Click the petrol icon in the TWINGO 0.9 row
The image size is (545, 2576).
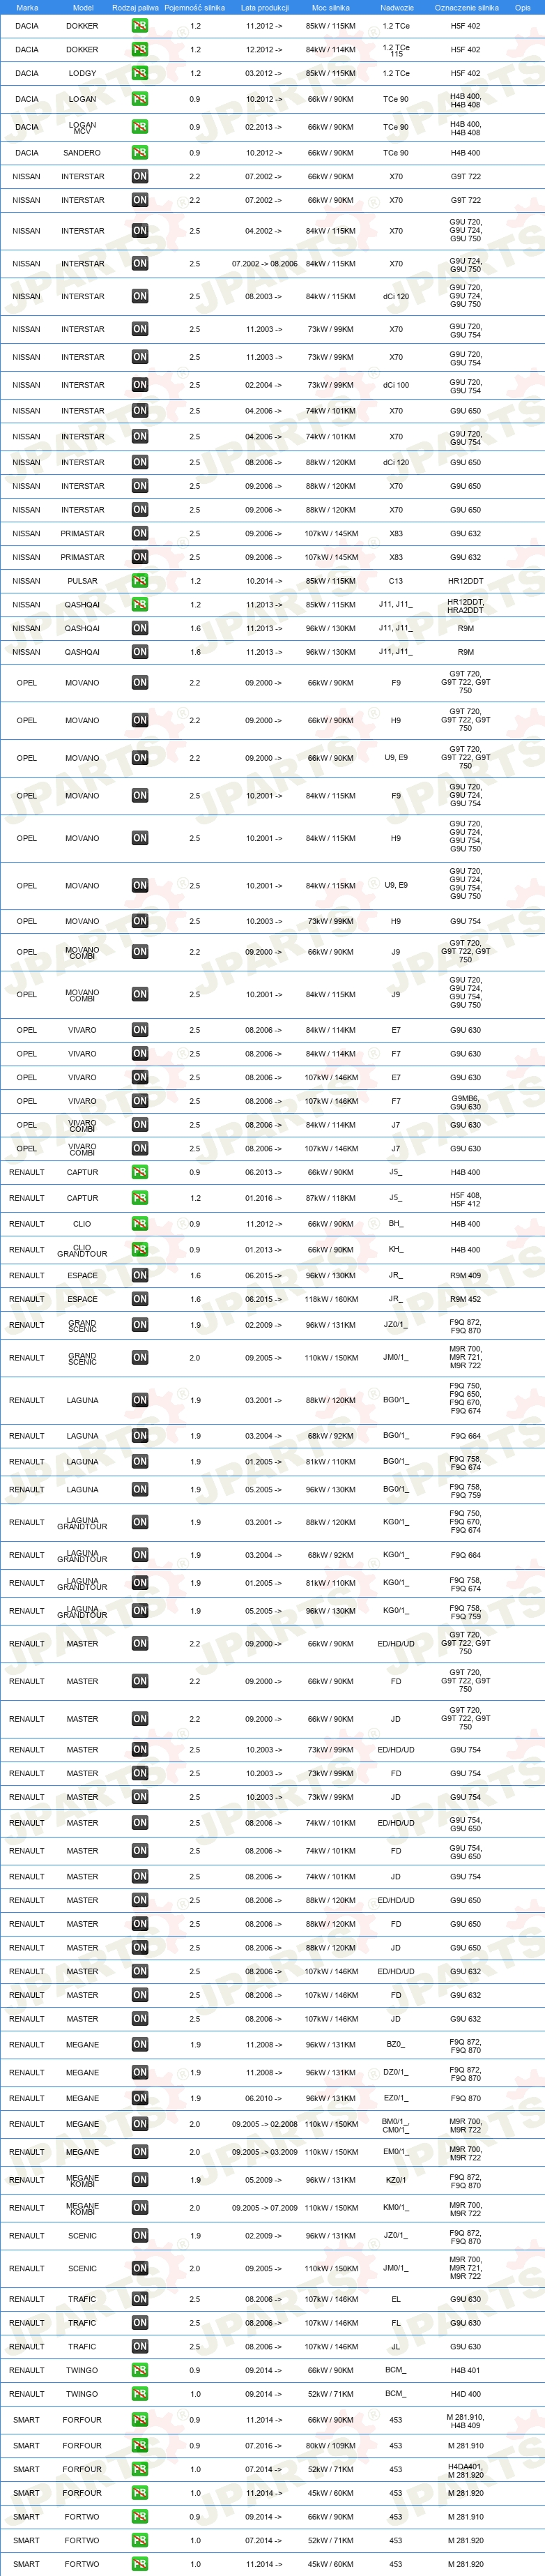tap(140, 2370)
